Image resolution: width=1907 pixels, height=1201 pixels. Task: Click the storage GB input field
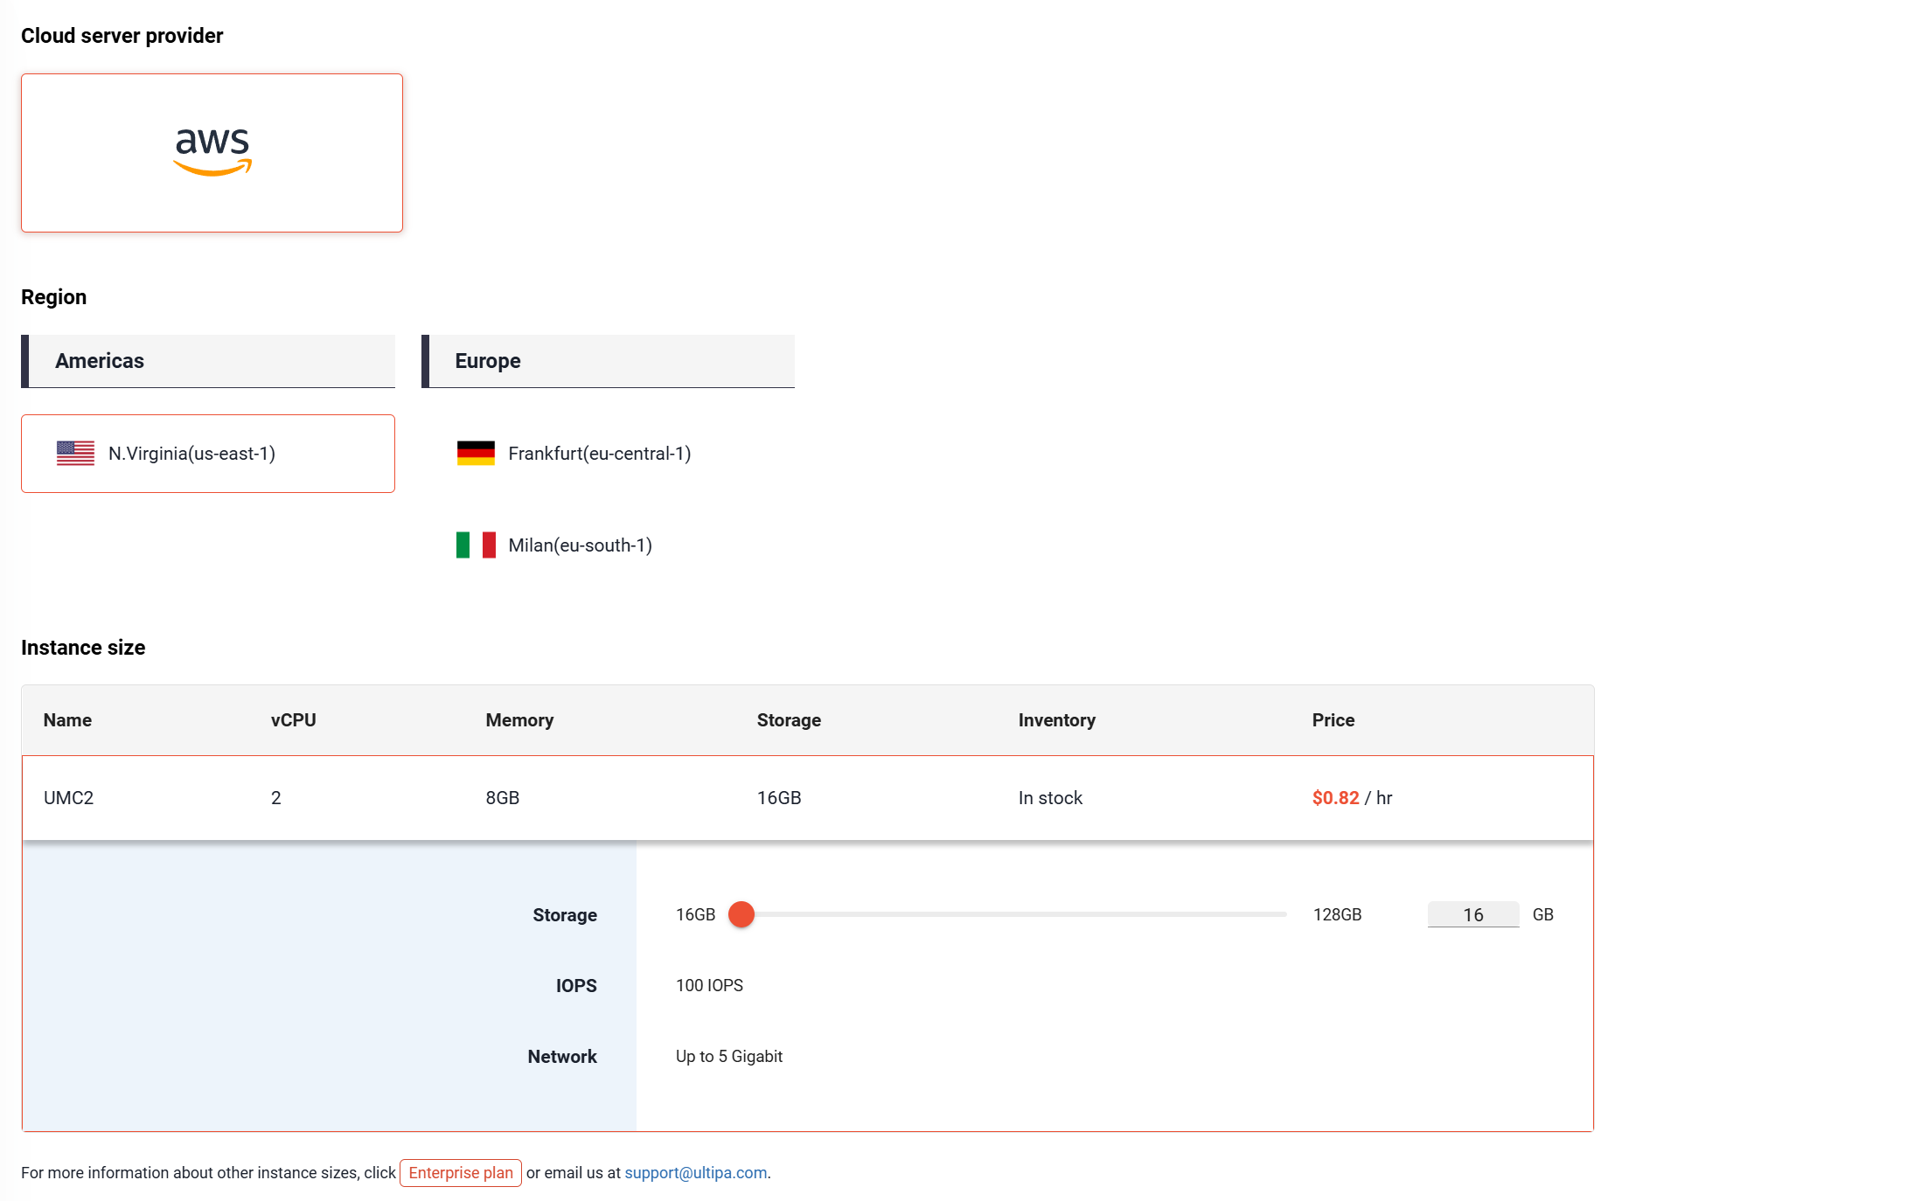1472,914
